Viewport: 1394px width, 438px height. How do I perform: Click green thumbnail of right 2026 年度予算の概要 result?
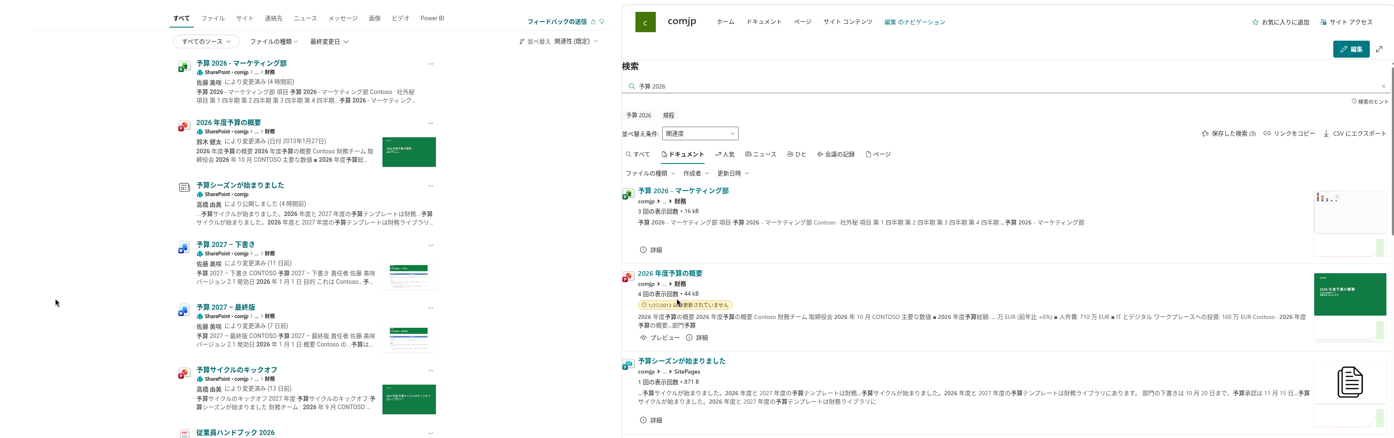click(1349, 294)
